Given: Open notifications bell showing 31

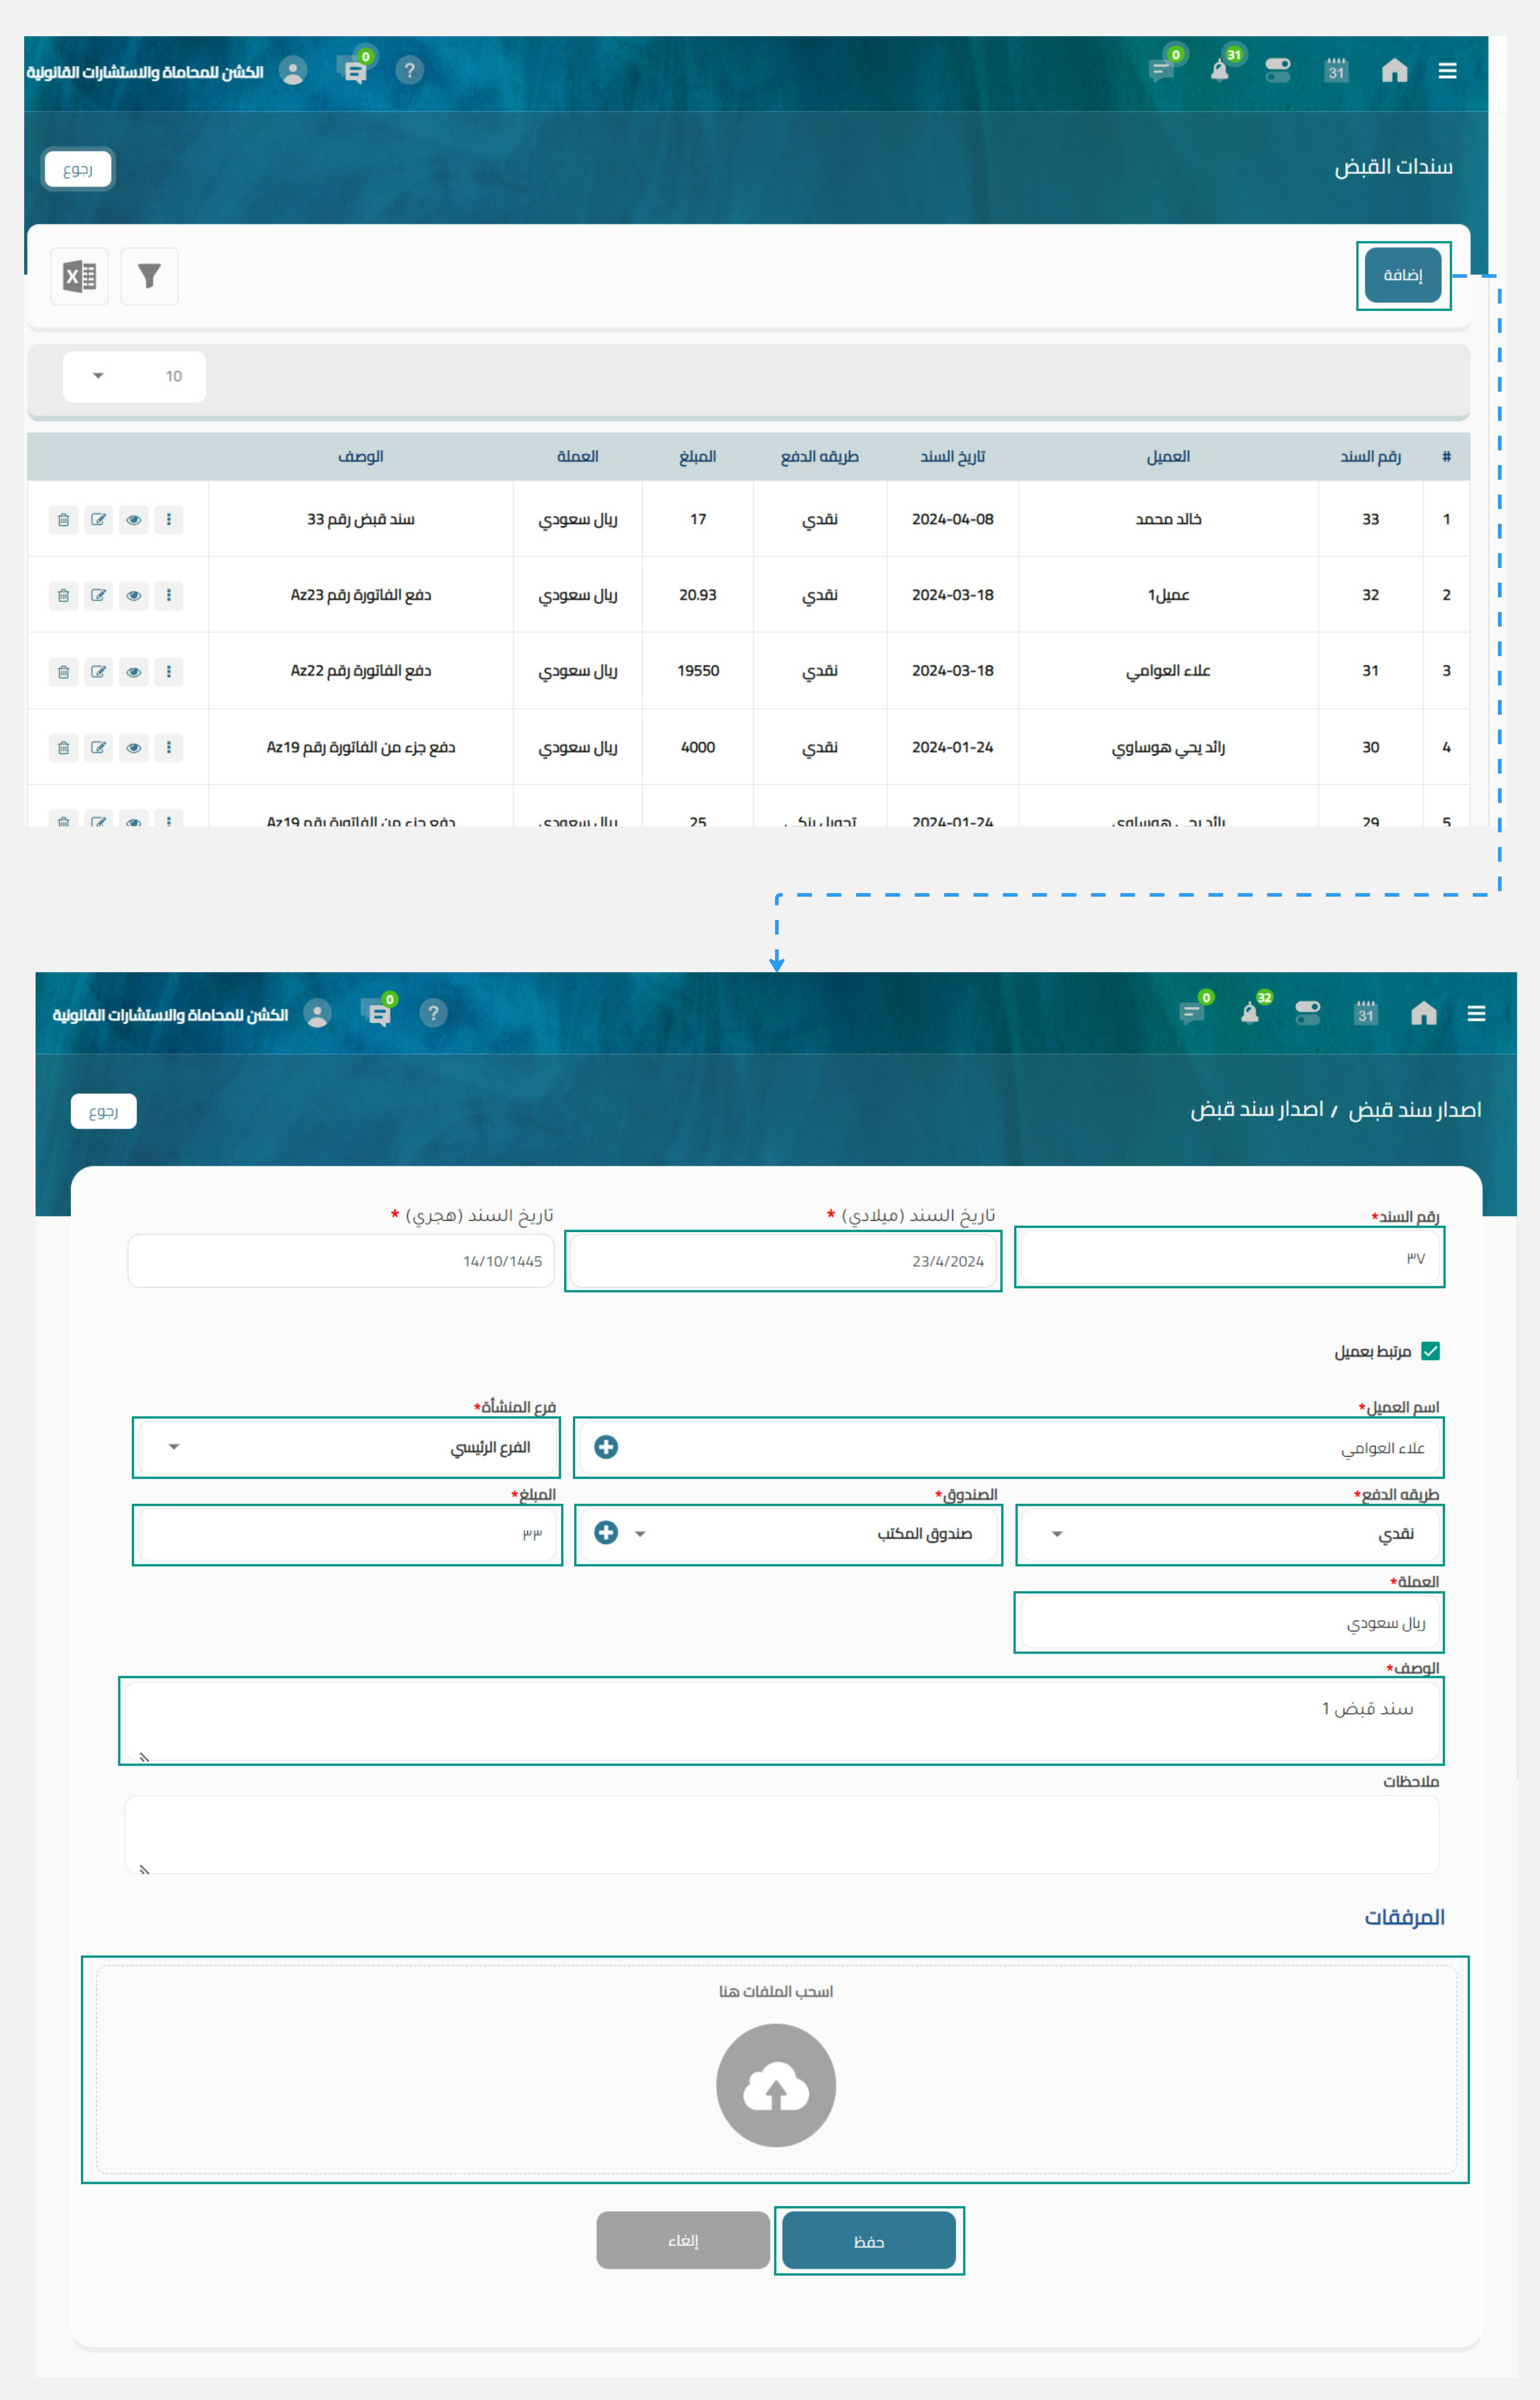Looking at the screenshot, I should [x=1220, y=69].
